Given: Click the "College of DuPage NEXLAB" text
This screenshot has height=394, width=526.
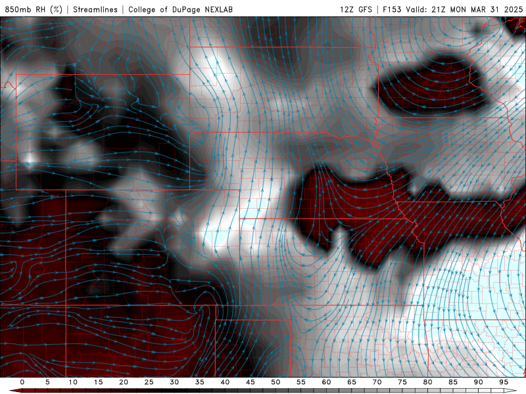Looking at the screenshot, I should 180,9.
